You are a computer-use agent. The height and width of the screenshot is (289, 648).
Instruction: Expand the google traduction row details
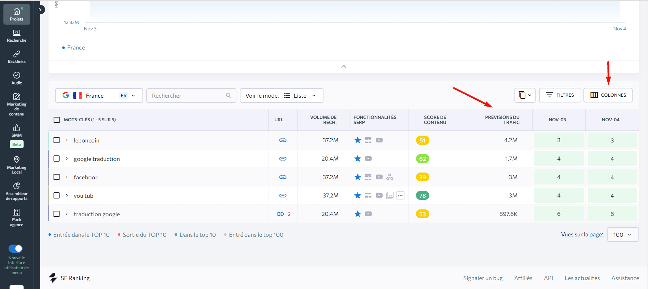(67, 159)
